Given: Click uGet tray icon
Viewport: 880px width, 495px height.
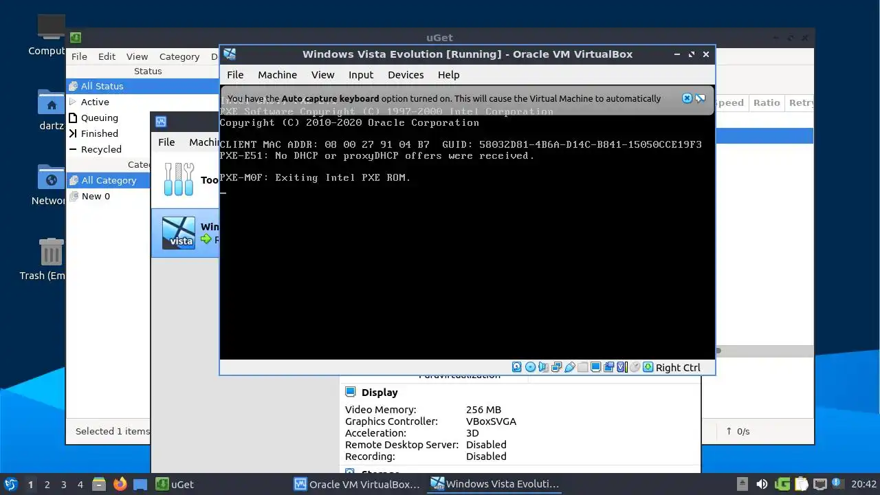Looking at the screenshot, I should pyautogui.click(x=782, y=484).
